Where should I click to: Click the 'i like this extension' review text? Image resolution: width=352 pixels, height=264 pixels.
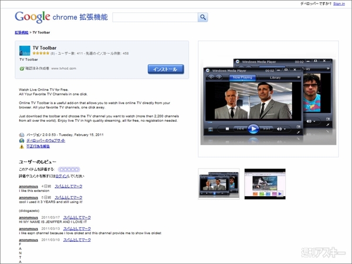coord(34,191)
